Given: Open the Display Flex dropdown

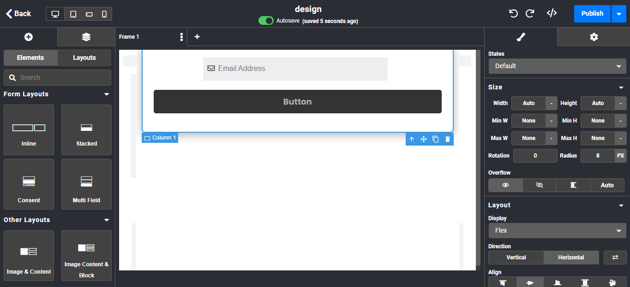Looking at the screenshot, I should click(x=557, y=230).
